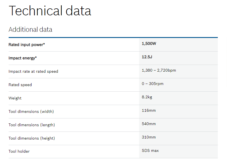Select the 540mm length value
Viewport: 227px width, 163px height.
[149, 124]
